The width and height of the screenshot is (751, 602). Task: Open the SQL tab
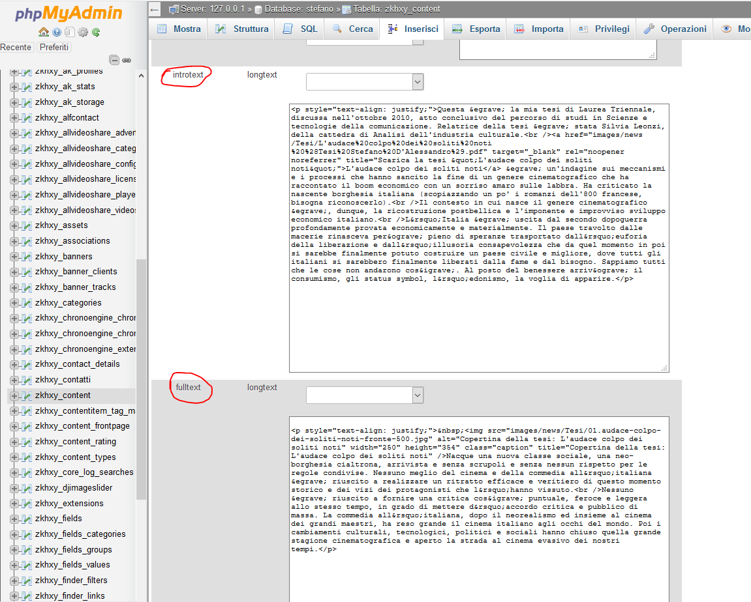point(300,29)
